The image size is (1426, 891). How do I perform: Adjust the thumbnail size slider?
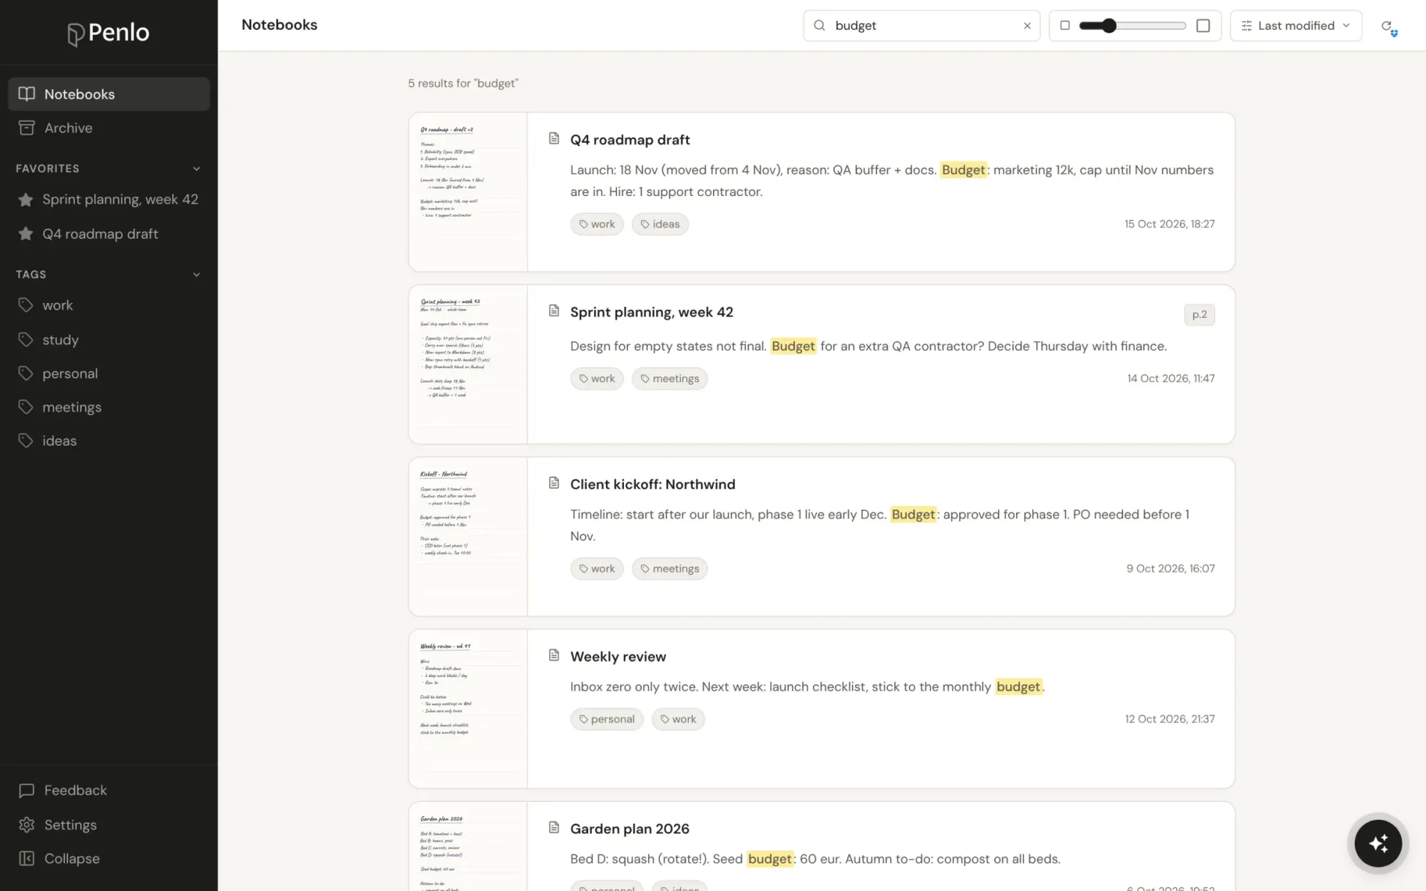(x=1132, y=26)
